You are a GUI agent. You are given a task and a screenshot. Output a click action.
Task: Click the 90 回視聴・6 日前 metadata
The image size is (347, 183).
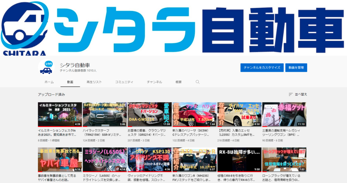coord(273,140)
